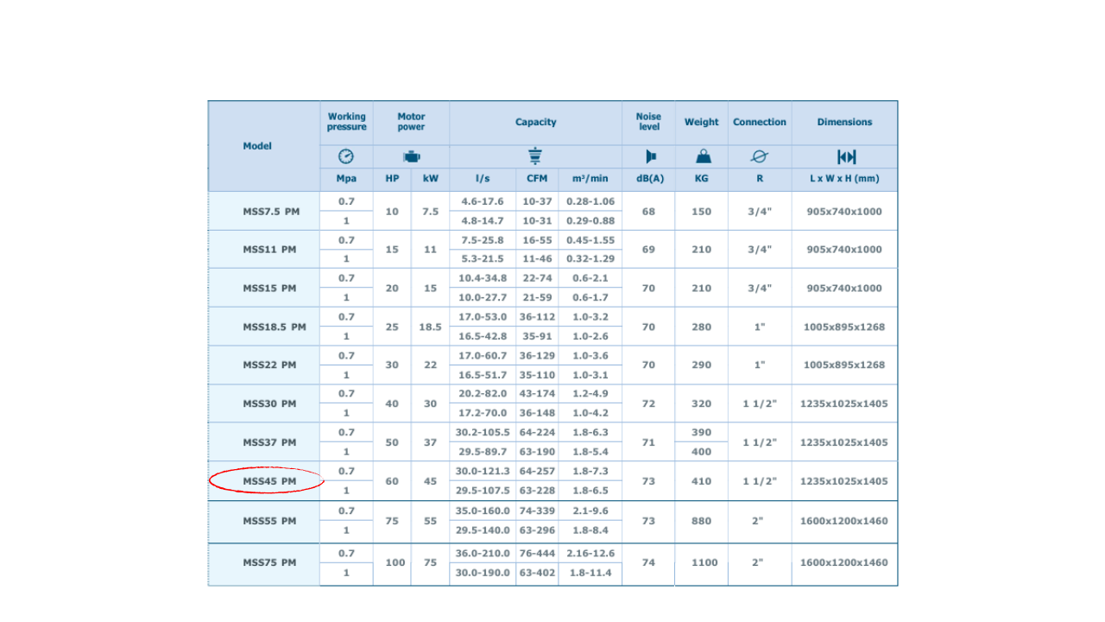Click the weight value 880
The height and width of the screenshot is (622, 1105).
(701, 521)
